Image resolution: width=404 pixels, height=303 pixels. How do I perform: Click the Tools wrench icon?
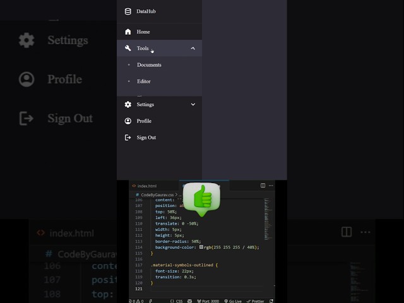(x=128, y=48)
